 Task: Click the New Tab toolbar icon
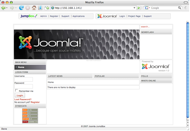click(47, 8)
